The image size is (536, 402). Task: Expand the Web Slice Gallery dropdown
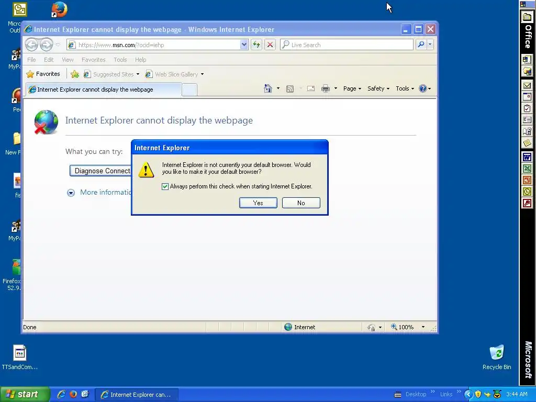(203, 74)
